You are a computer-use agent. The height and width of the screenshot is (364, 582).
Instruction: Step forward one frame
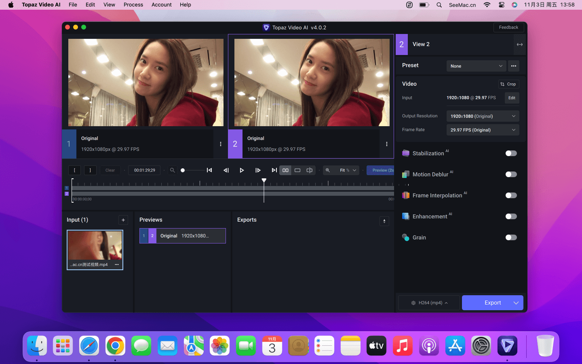[x=258, y=170]
